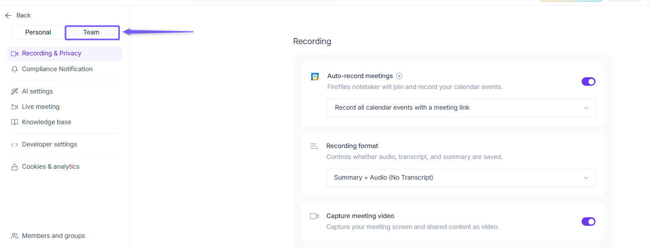Disable the Auto-record meetings toggle
Image resolution: width=649 pixels, height=248 pixels.
coord(588,82)
